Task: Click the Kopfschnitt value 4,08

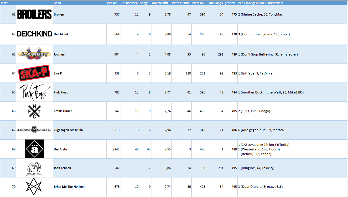Action: click(168, 54)
